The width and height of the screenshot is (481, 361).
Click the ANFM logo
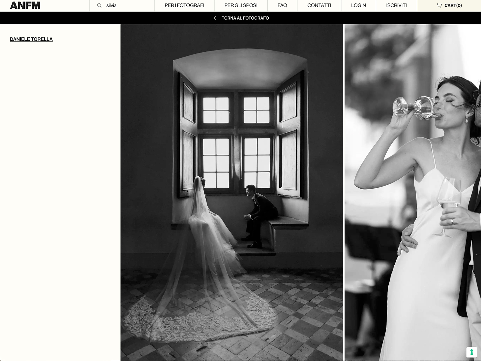pyautogui.click(x=25, y=5)
